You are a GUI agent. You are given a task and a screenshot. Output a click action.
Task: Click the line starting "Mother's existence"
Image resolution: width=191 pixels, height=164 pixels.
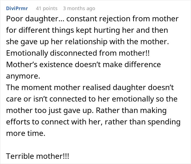pyautogui.click(x=83, y=65)
